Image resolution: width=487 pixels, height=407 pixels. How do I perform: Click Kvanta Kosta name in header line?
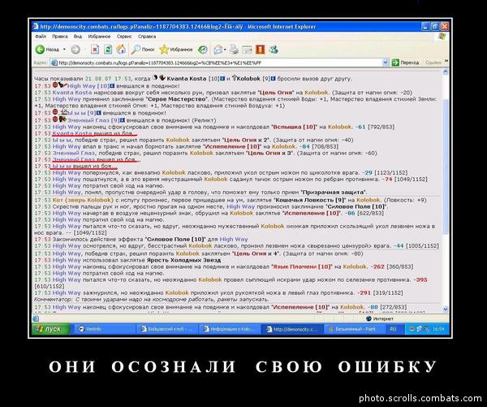187,79
